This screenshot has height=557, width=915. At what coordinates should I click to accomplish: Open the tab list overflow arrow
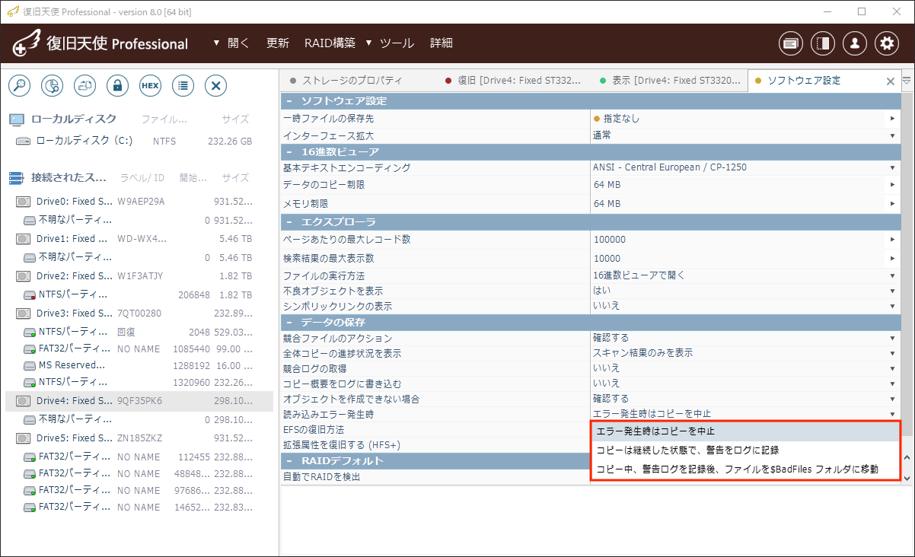click(907, 80)
